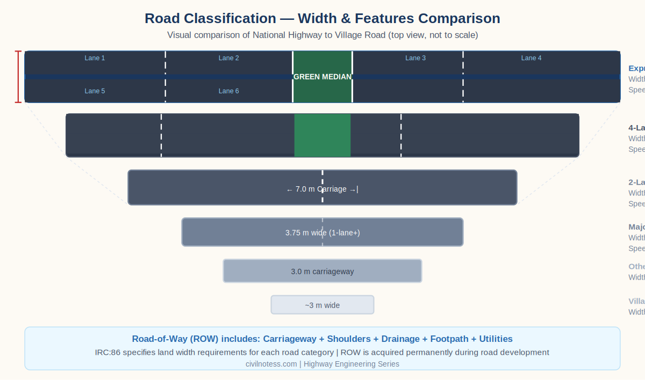Select the truncated Villa legend heading
Viewport: 645px width, 380px height.
click(x=636, y=301)
